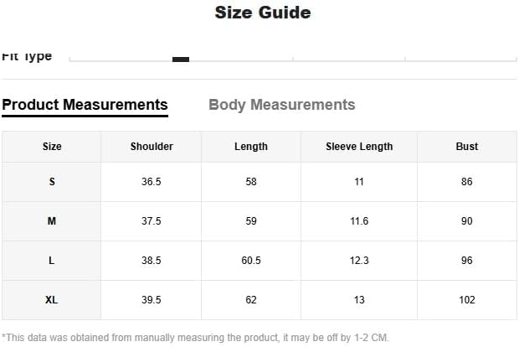Select the Sleeve Length column header
Image resolution: width=519 pixels, height=347 pixels.
coord(359,147)
